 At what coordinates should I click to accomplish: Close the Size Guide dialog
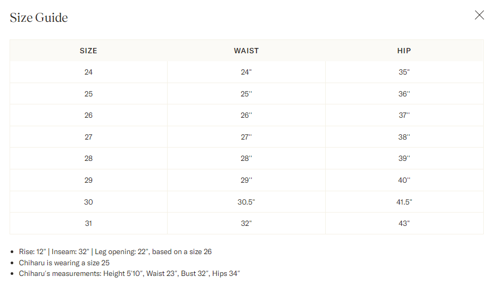click(x=479, y=15)
